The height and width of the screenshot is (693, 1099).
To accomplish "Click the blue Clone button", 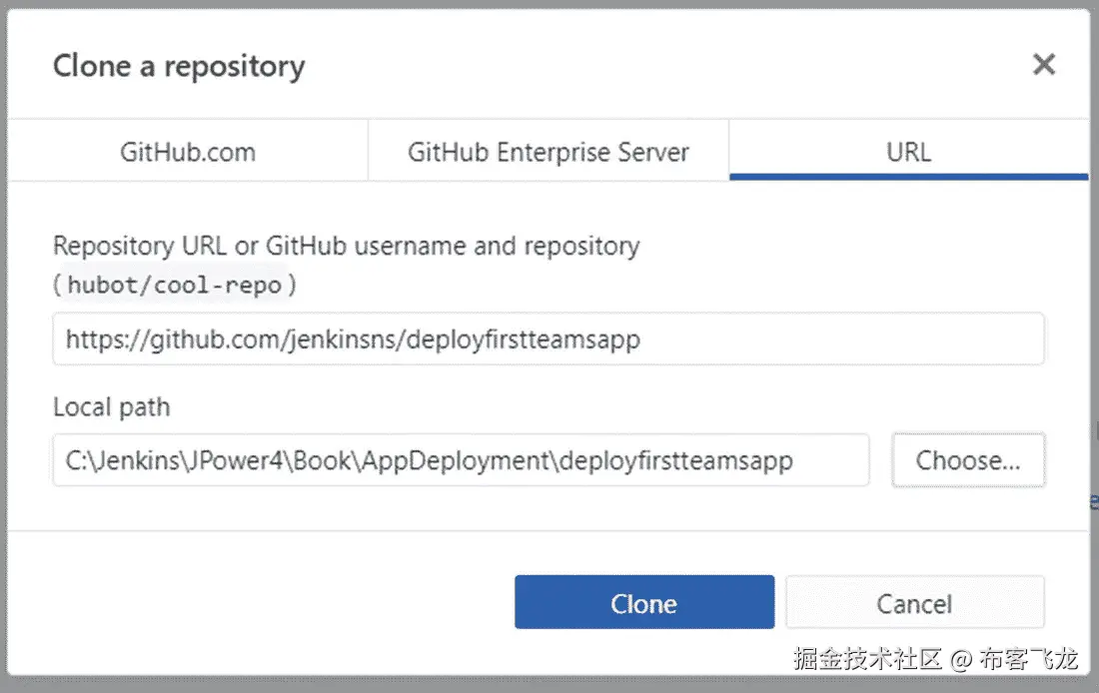I will pos(644,602).
